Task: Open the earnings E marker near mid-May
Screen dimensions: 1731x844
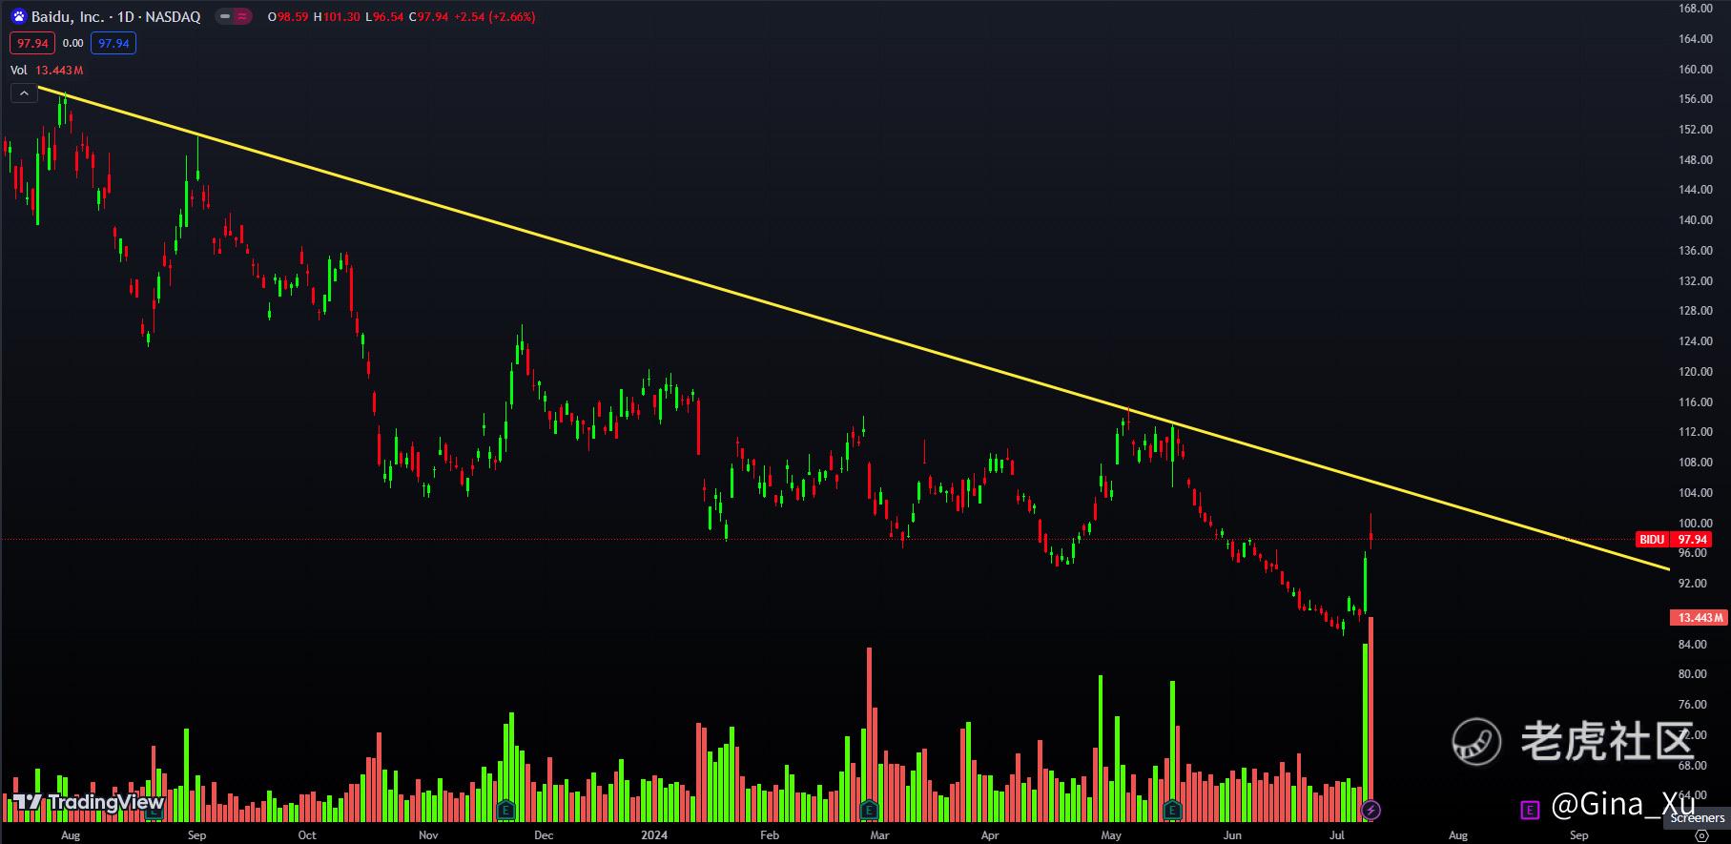Action: point(1173,811)
